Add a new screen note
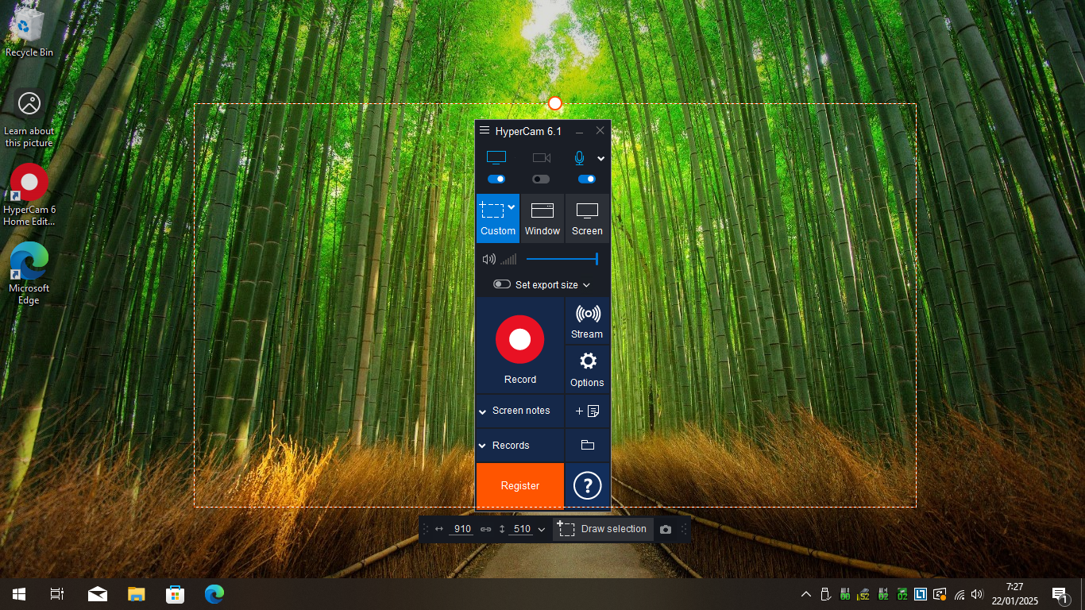Viewport: 1085px width, 610px height. 587,411
